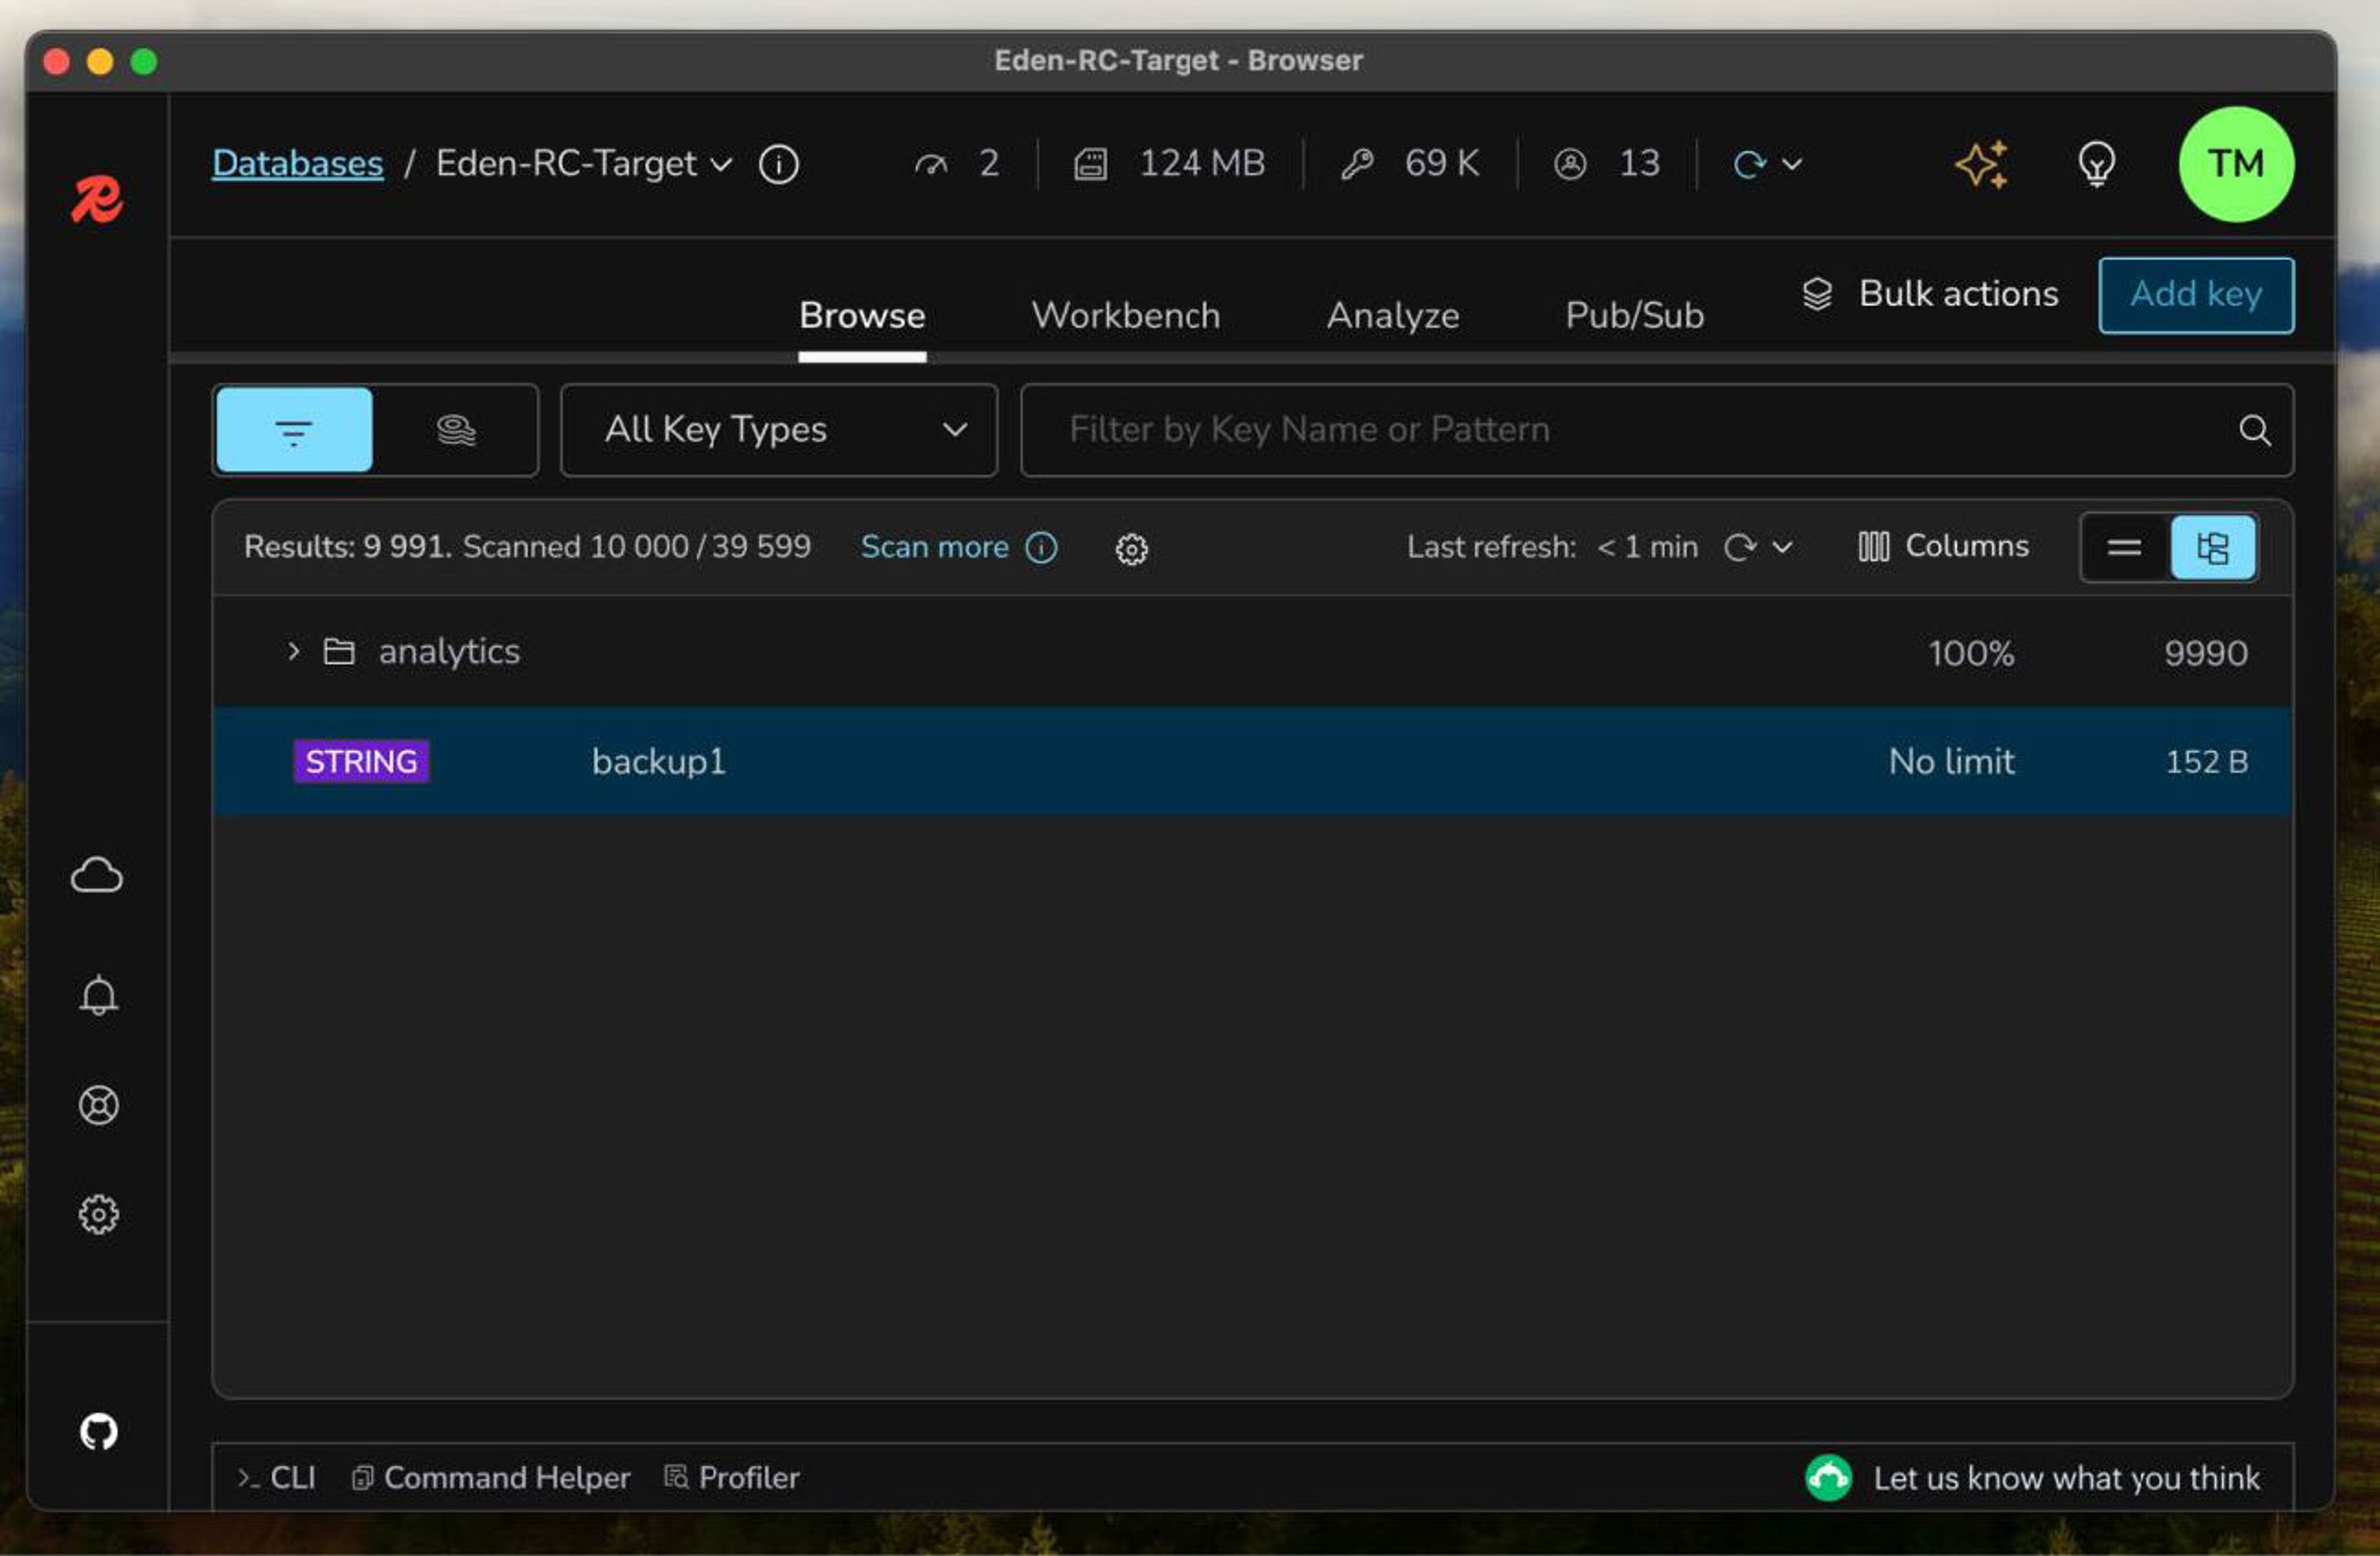Open sidebar Settings gear
The image size is (2380, 1556).
click(98, 1214)
